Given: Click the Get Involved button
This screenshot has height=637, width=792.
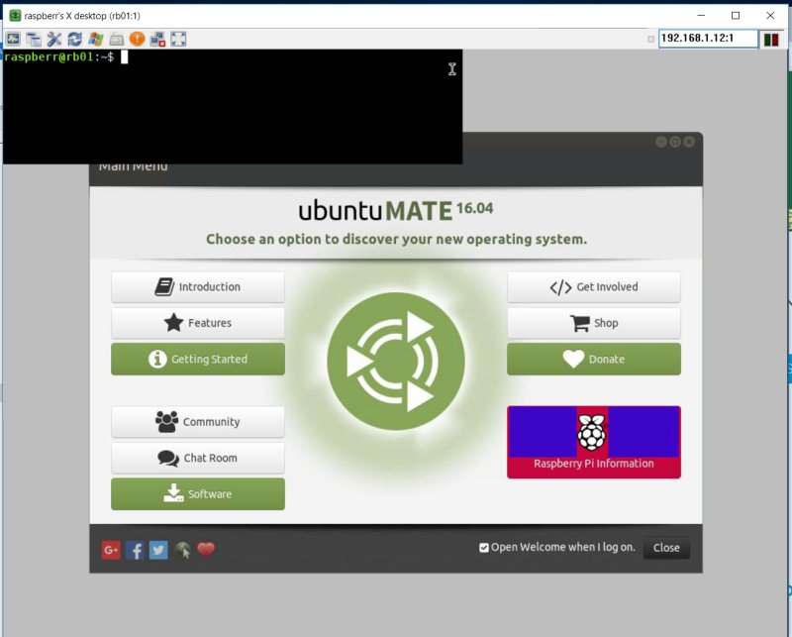Looking at the screenshot, I should click(594, 287).
